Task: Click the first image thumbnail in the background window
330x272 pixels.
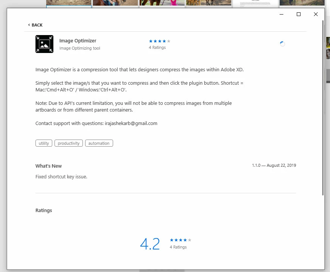Action: coord(69,3)
